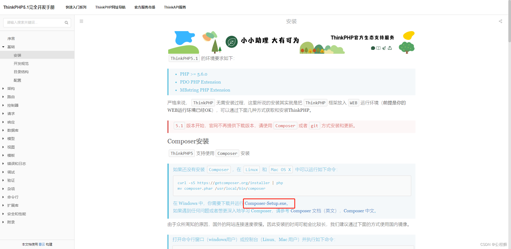Open Composer 文档（英文）link

314,211
